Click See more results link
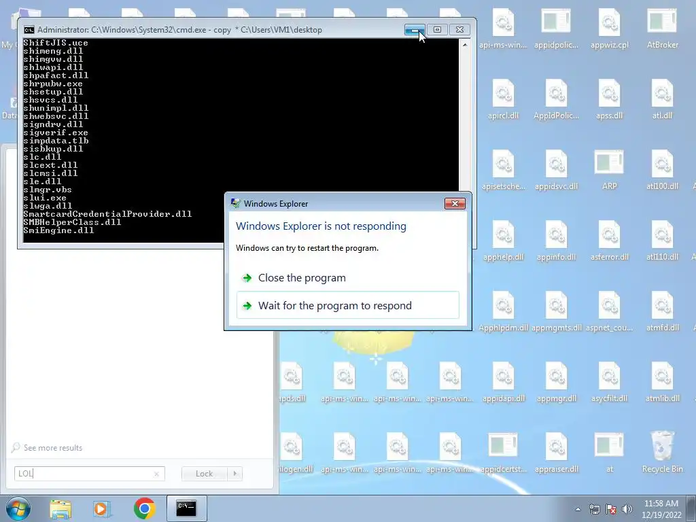Screen dimensions: 696x522 click(x=53, y=448)
